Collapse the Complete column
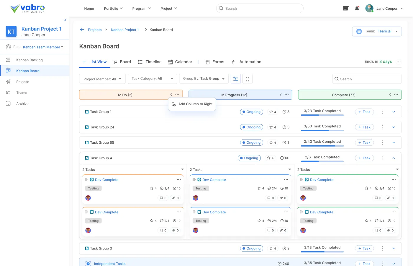This screenshot has height=266, width=413. pyautogui.click(x=390, y=95)
